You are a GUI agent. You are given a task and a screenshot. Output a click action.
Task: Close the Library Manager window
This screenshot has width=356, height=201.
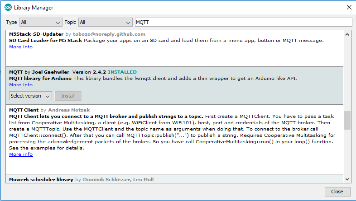pyautogui.click(x=349, y=8)
